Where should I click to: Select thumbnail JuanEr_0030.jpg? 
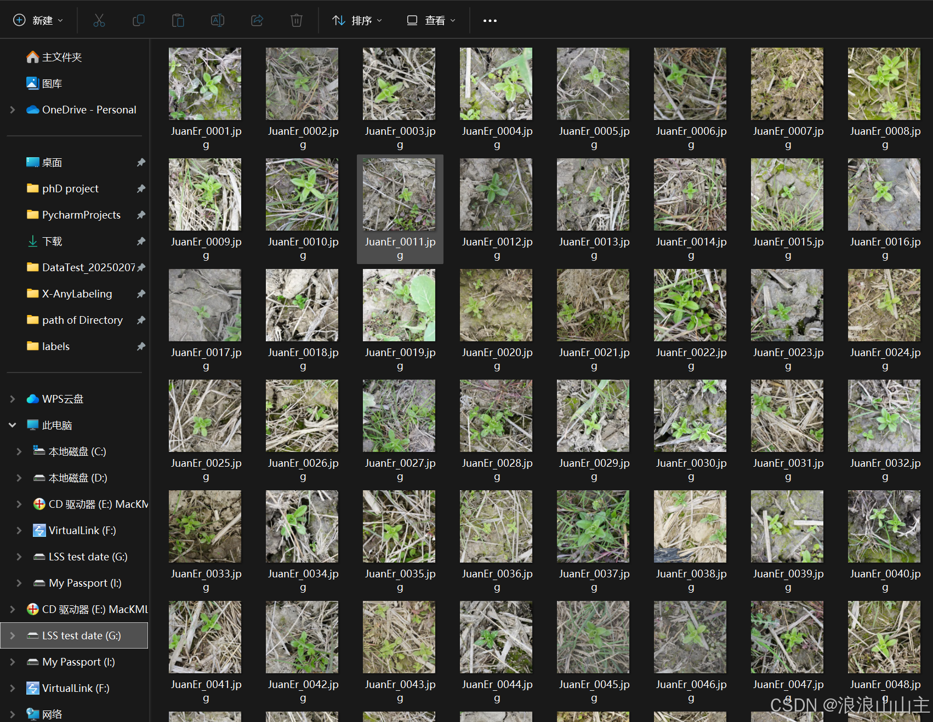690,416
